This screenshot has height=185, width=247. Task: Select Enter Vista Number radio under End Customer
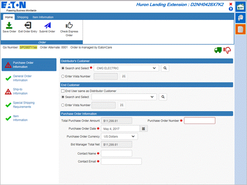click(63, 105)
